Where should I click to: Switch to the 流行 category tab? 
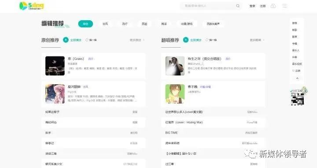(125, 24)
